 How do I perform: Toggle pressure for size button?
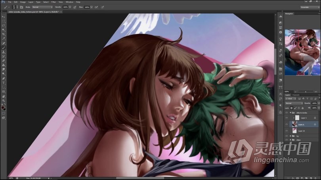pyautogui.click(x=102, y=7)
